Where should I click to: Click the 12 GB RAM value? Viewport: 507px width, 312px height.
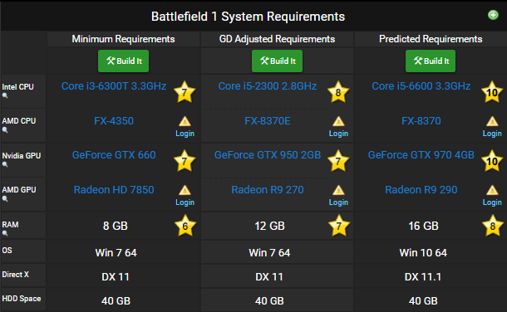click(x=269, y=226)
